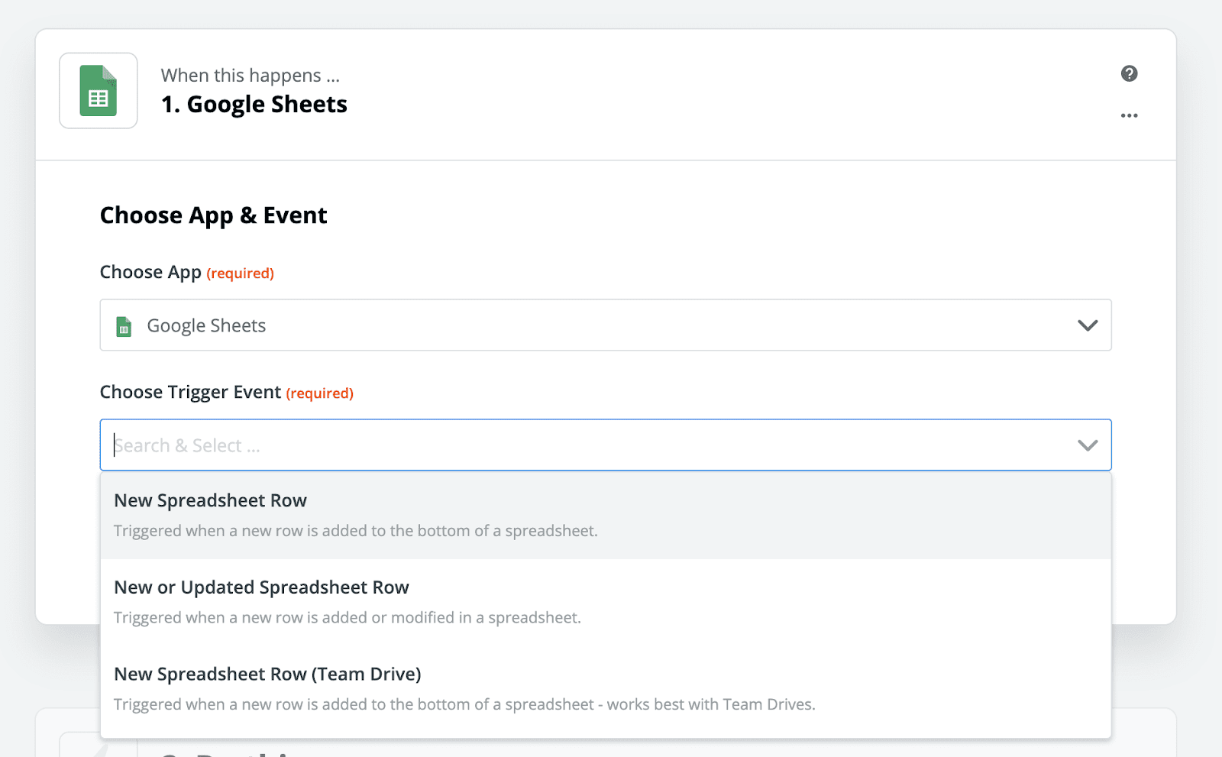Click the Google Sheets app icon in header
Image resolution: width=1222 pixels, height=757 pixels.
point(99,91)
